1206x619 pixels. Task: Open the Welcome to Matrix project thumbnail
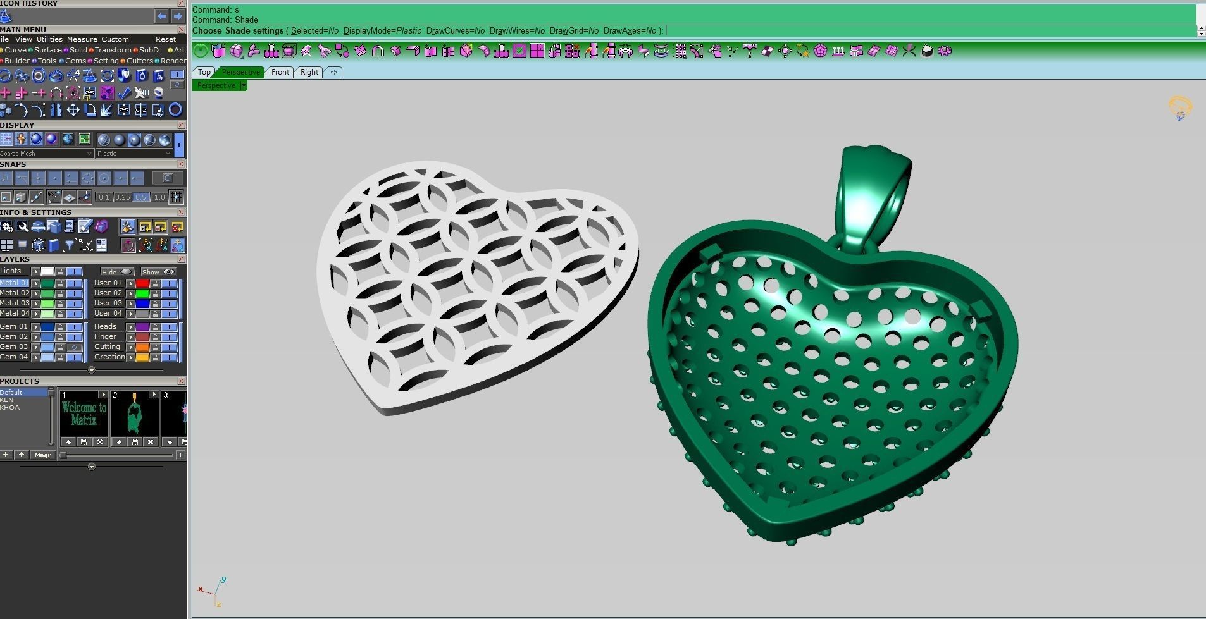click(84, 413)
